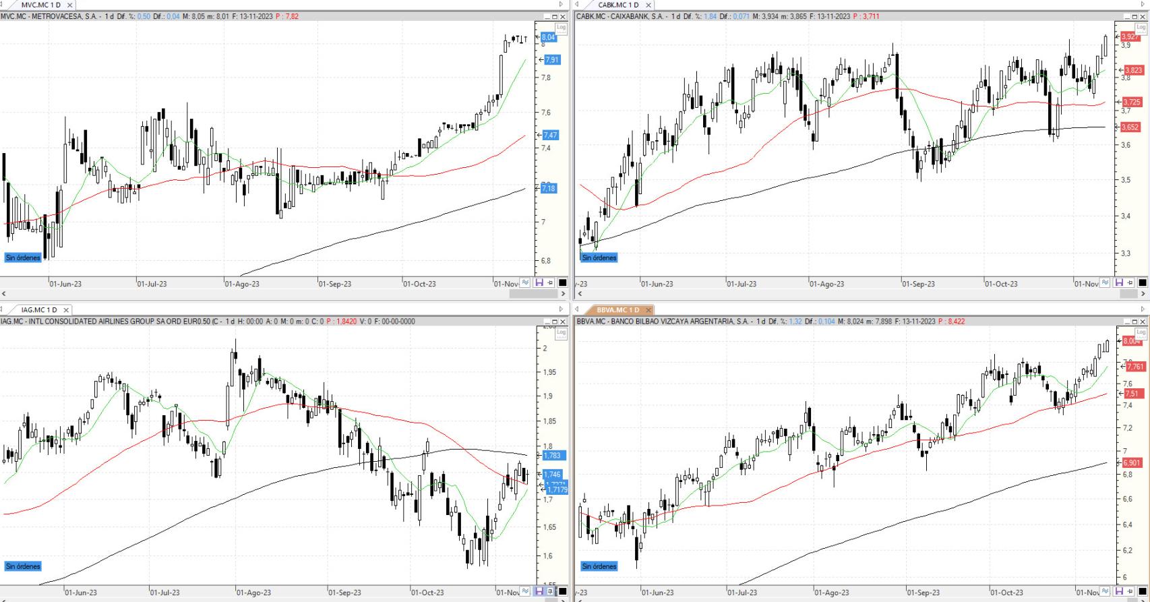Open the indicators wave icon in IAG.MC chart
This screenshot has width=1150, height=602.
525,591
